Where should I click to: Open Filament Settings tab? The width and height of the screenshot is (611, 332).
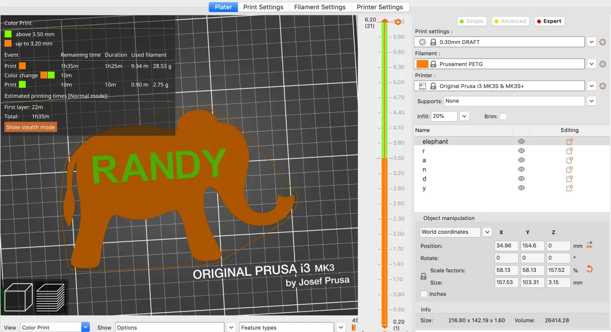tap(320, 7)
